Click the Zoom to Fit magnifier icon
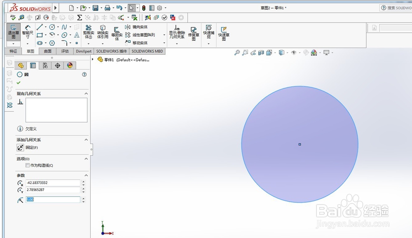 237,53
